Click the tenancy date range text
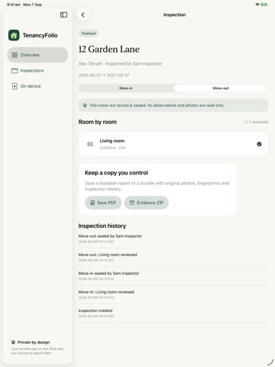 [x=104, y=75]
